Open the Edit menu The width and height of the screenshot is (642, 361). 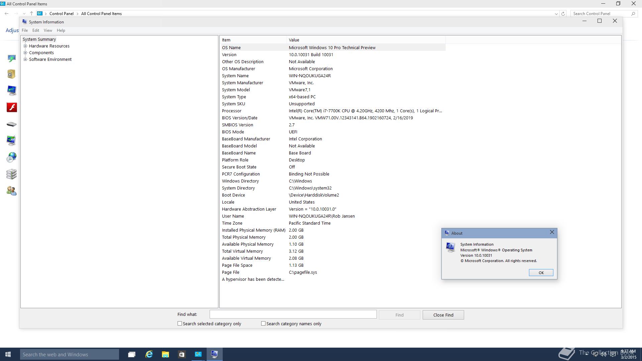point(35,30)
